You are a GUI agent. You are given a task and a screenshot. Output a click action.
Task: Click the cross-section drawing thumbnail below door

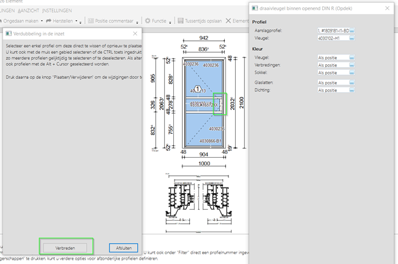tap(199, 204)
